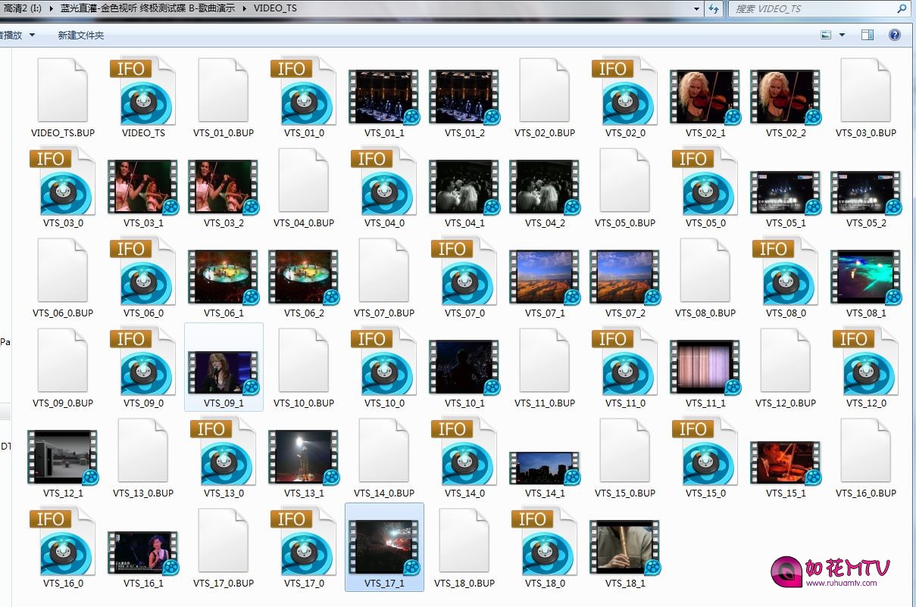
Task: Select the blank VTS_01_0.BUP file icon
Action: (x=224, y=92)
